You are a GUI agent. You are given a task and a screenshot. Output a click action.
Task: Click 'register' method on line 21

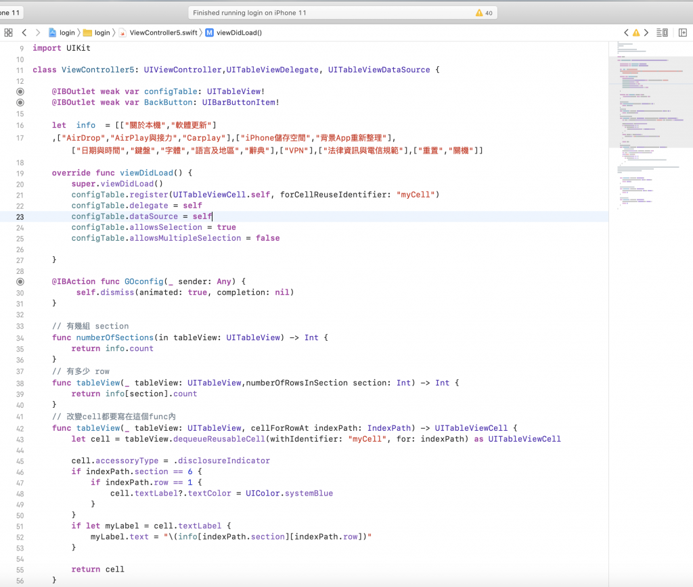[x=149, y=195]
